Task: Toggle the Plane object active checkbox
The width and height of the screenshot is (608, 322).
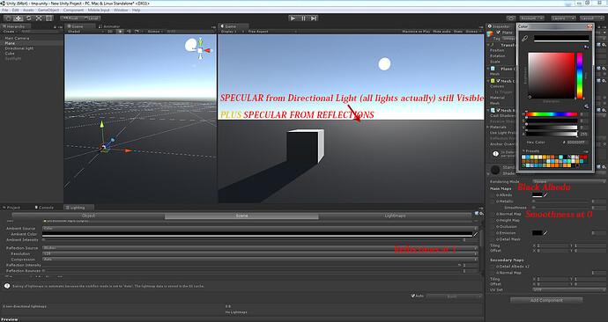Action: pos(499,33)
